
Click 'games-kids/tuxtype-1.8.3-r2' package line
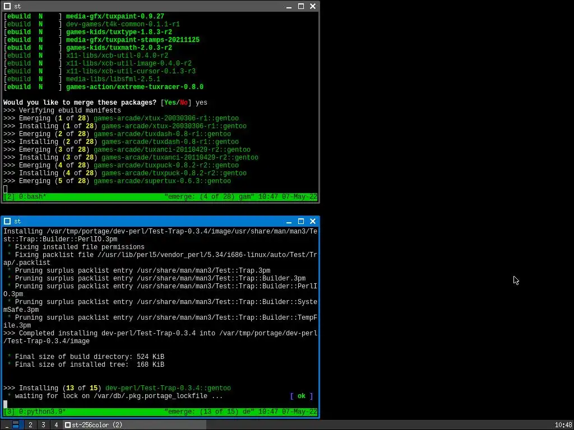119,32
